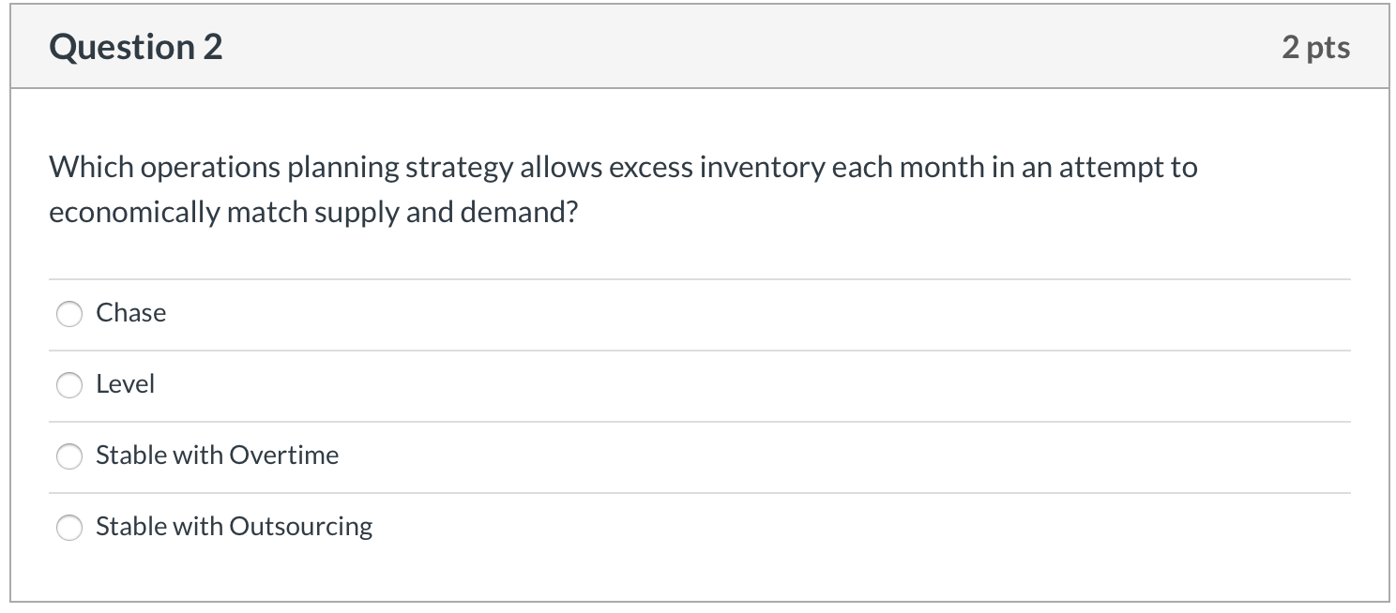The height and width of the screenshot is (613, 1396).
Task: Select the Stable with Overtime radio button
Action: coord(69,456)
